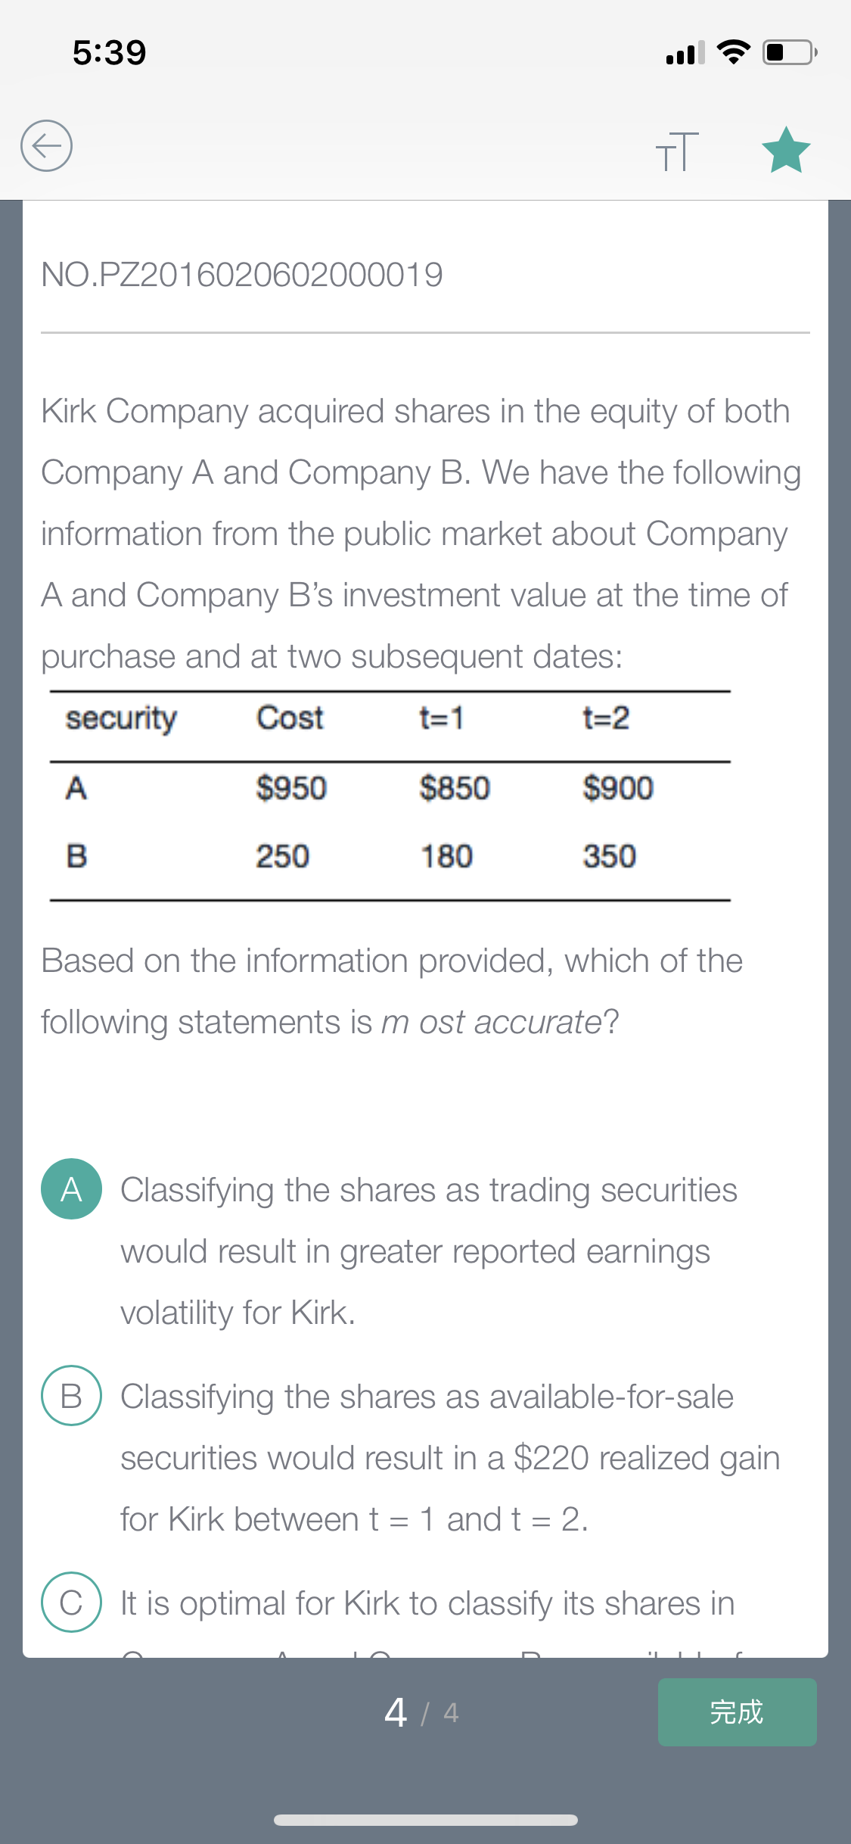Open the text size adjustment icon
This screenshot has height=1844, width=851.
(x=677, y=151)
